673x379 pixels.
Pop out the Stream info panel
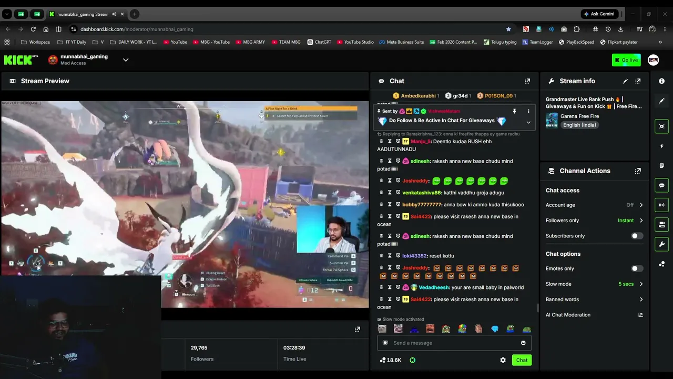click(638, 81)
